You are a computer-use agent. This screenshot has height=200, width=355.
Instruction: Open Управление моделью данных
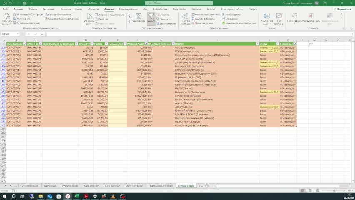pyautogui.click(x=239, y=23)
